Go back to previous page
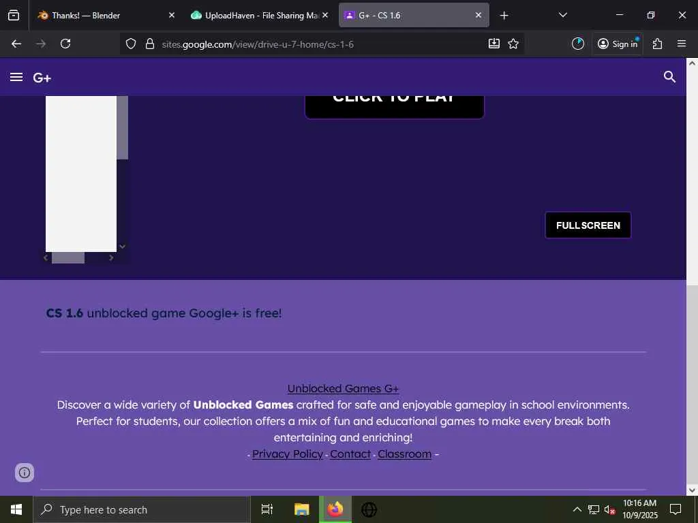 coord(16,44)
